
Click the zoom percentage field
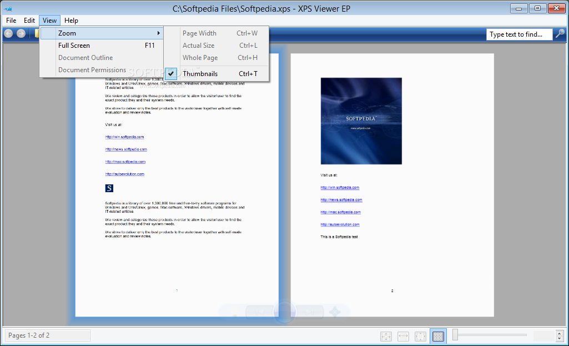pyautogui.click(x=545, y=336)
